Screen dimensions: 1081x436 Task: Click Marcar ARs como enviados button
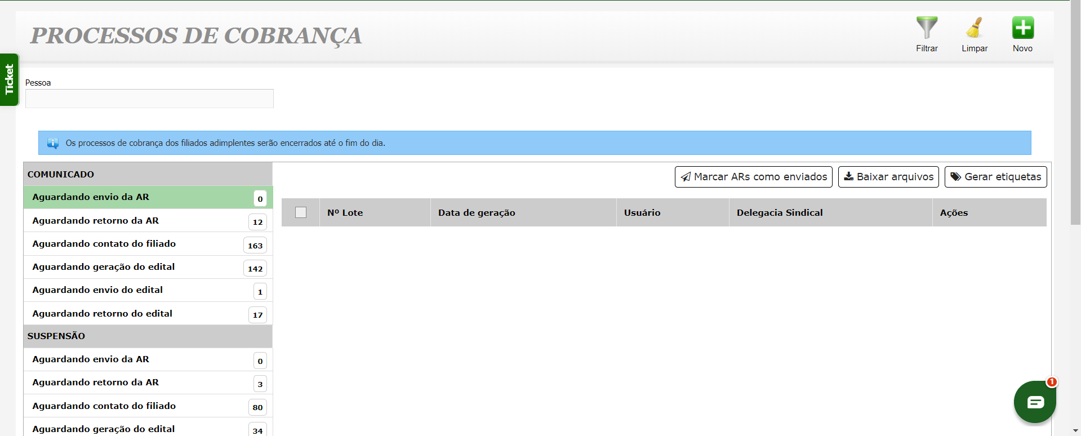(753, 177)
